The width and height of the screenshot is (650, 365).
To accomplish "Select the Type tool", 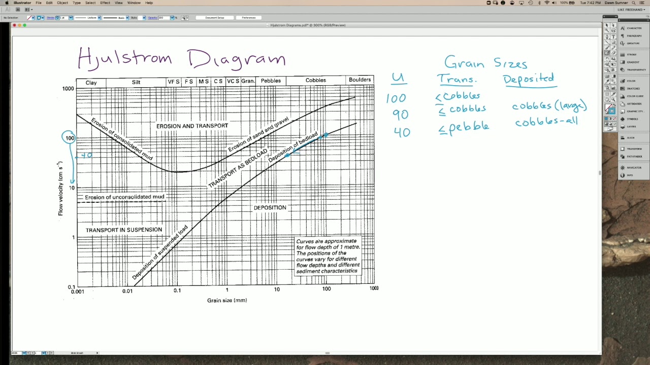I will 613,36.
